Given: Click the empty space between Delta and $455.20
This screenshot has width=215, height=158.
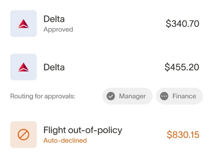Looking at the screenshot, I should pyautogui.click(x=114, y=67).
